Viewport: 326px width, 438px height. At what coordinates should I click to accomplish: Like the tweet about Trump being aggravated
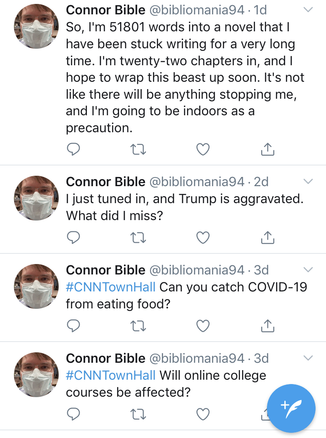(203, 238)
